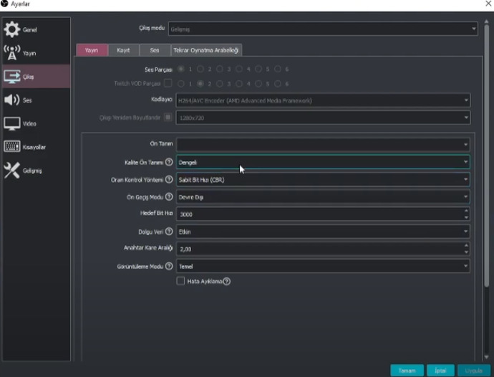Click the help icon beside Kalite Ön Tanımı
The image size is (494, 377).
coord(169,162)
